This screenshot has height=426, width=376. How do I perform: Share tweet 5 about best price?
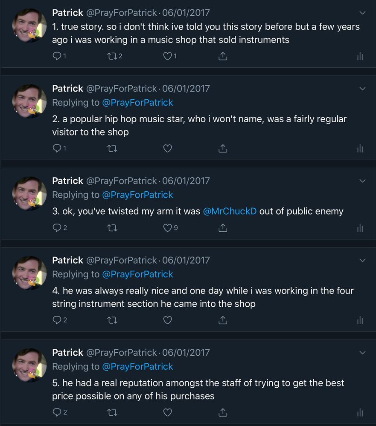(223, 412)
